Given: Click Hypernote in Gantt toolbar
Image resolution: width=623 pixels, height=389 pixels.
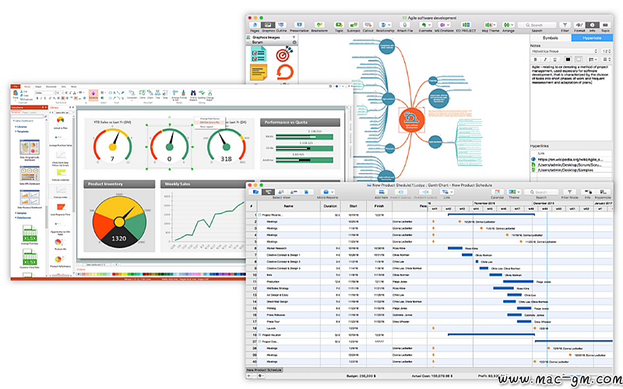Looking at the screenshot, I should (x=603, y=191).
